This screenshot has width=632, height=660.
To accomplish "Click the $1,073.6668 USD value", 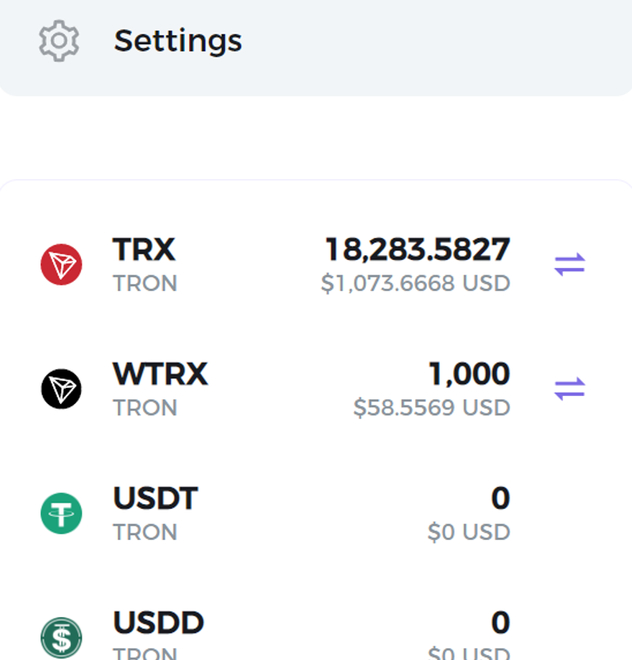I will [x=415, y=283].
